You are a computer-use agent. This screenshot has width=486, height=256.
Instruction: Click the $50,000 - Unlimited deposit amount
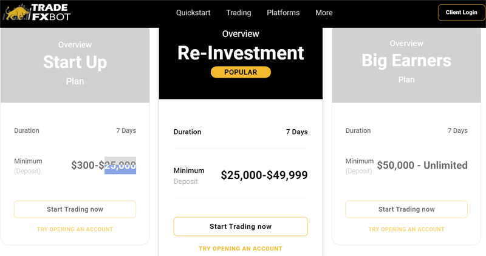tap(422, 165)
